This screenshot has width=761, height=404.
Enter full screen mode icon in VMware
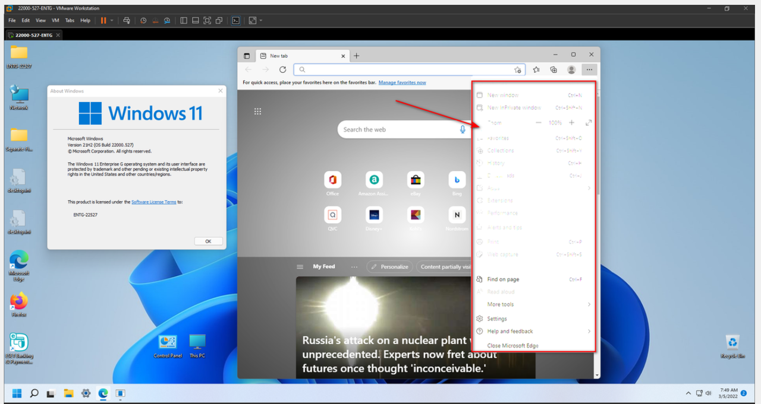(x=207, y=20)
